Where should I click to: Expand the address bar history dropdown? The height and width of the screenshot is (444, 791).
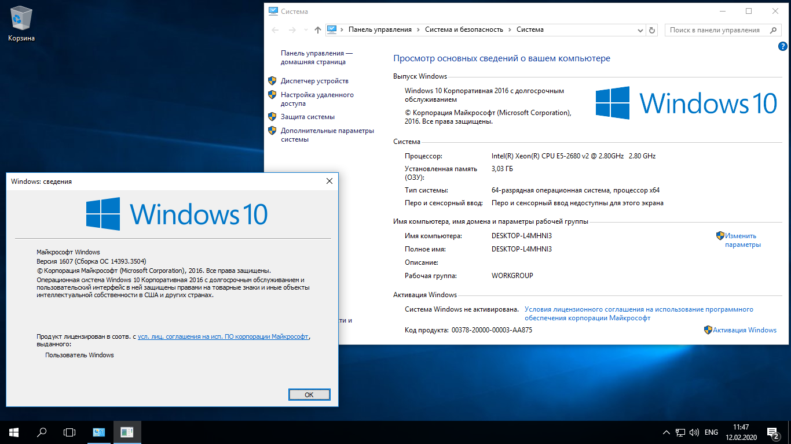(x=640, y=30)
